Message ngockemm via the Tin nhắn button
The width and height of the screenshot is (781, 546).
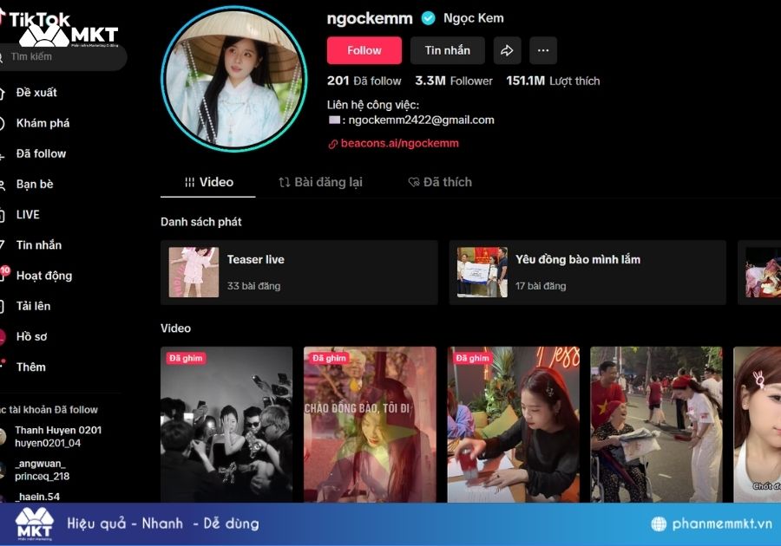point(447,50)
